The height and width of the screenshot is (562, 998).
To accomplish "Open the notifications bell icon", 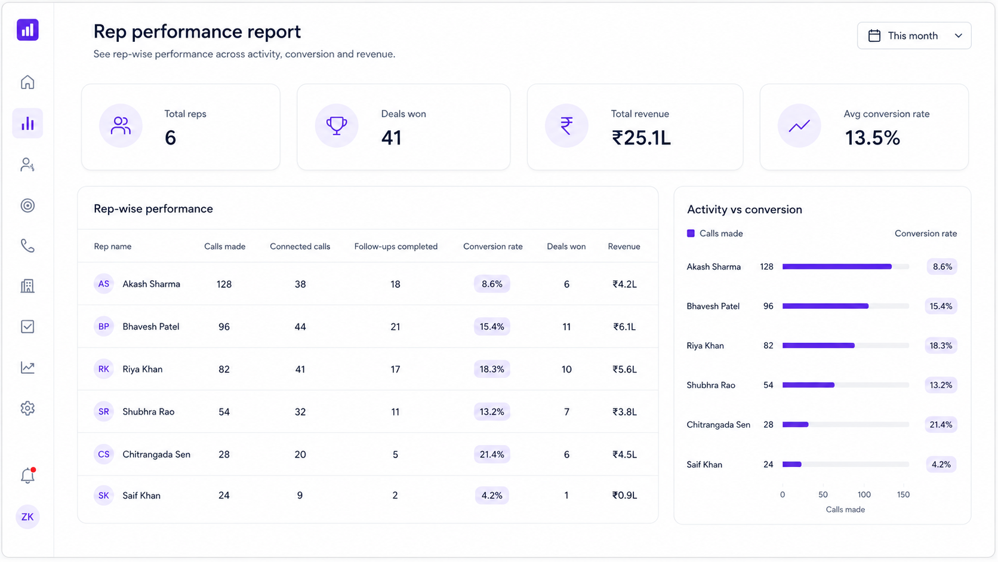I will pos(27,475).
